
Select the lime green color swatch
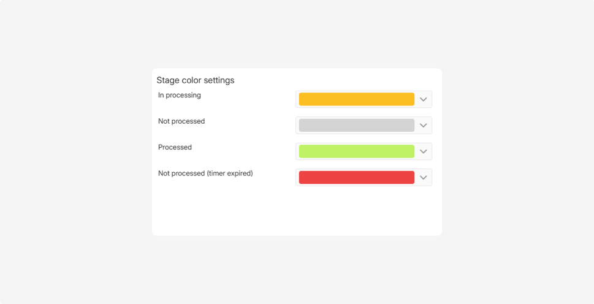tap(356, 151)
